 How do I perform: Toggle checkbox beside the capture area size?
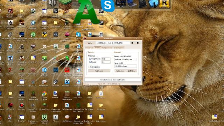click(98, 43)
